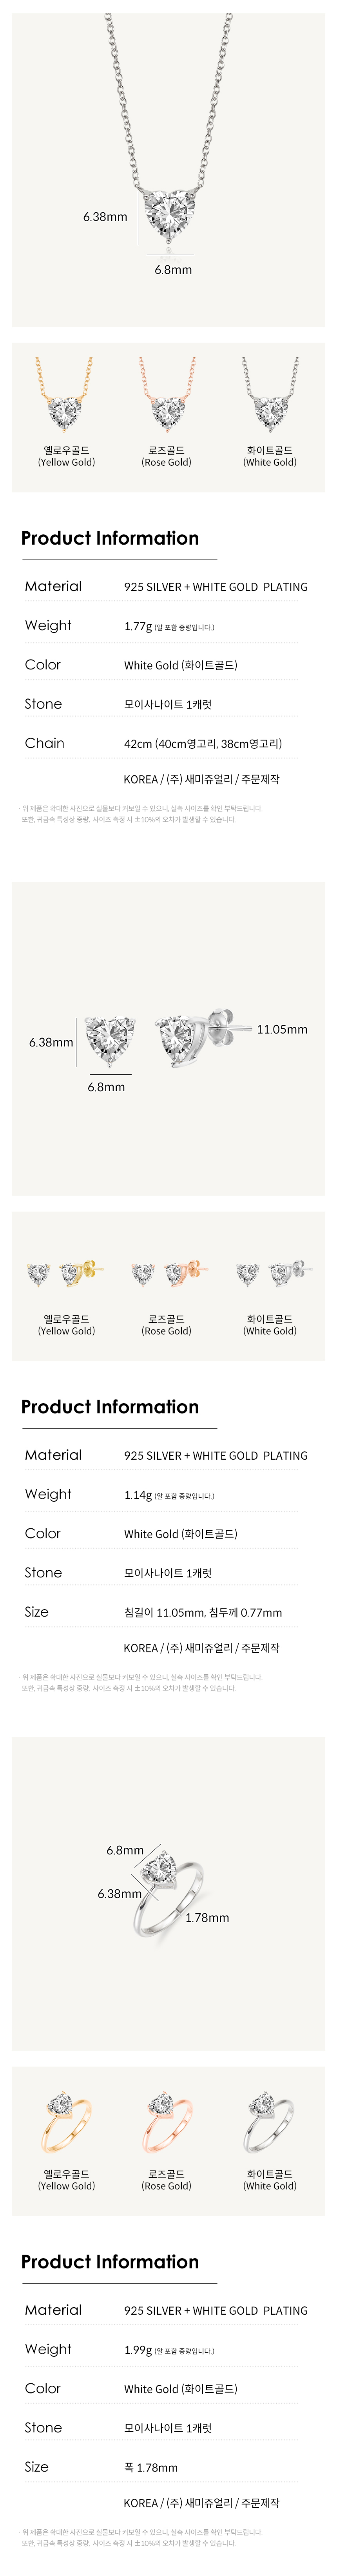Select the Rose Gold ring thumbnail

tap(166, 2123)
